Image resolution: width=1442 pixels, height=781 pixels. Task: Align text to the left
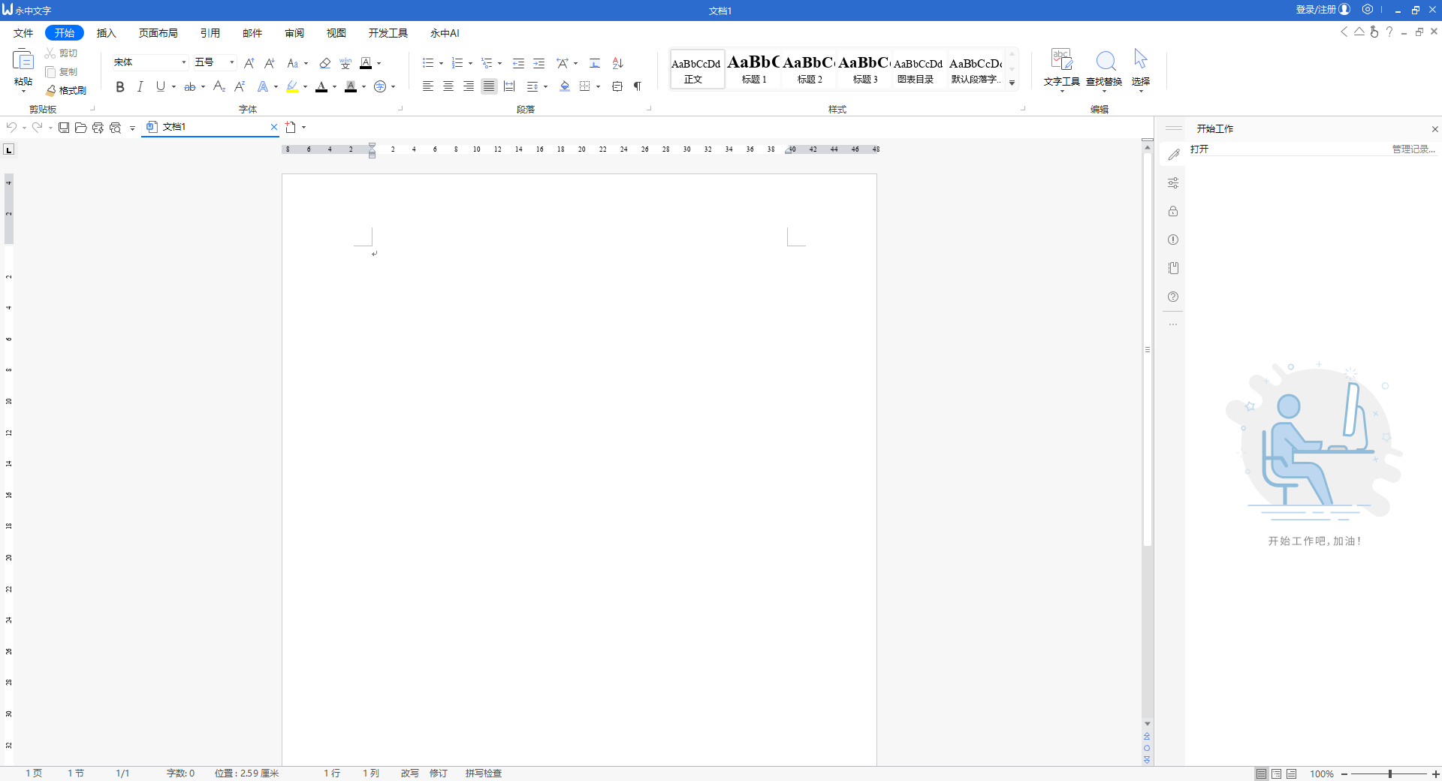(428, 86)
